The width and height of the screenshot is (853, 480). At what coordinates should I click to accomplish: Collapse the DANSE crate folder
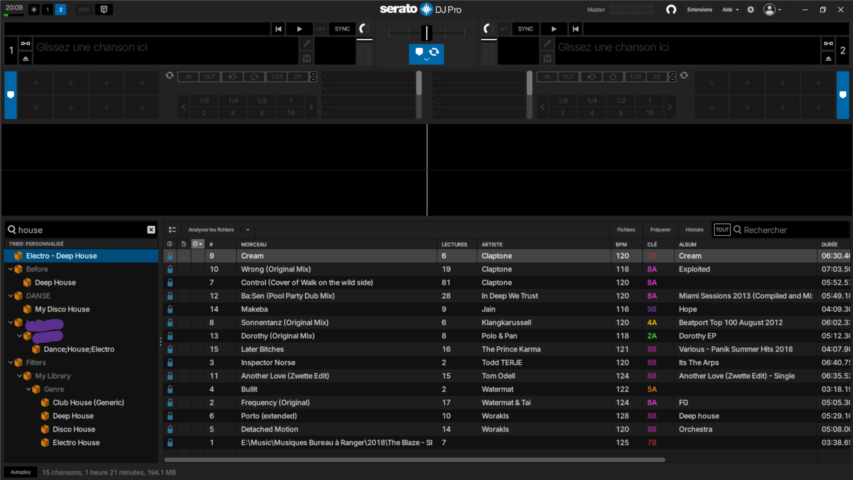(11, 296)
